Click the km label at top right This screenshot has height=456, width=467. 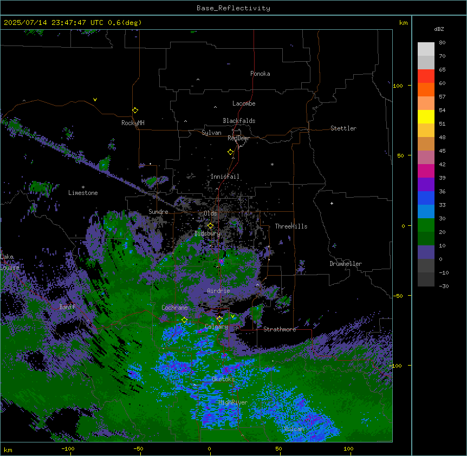(403, 23)
